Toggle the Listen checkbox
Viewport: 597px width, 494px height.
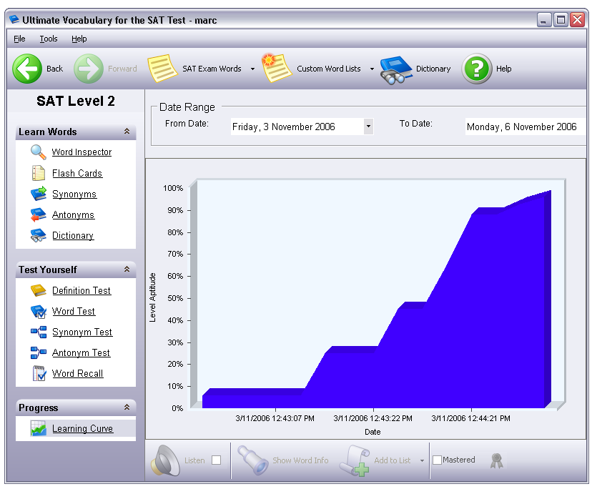(x=216, y=460)
